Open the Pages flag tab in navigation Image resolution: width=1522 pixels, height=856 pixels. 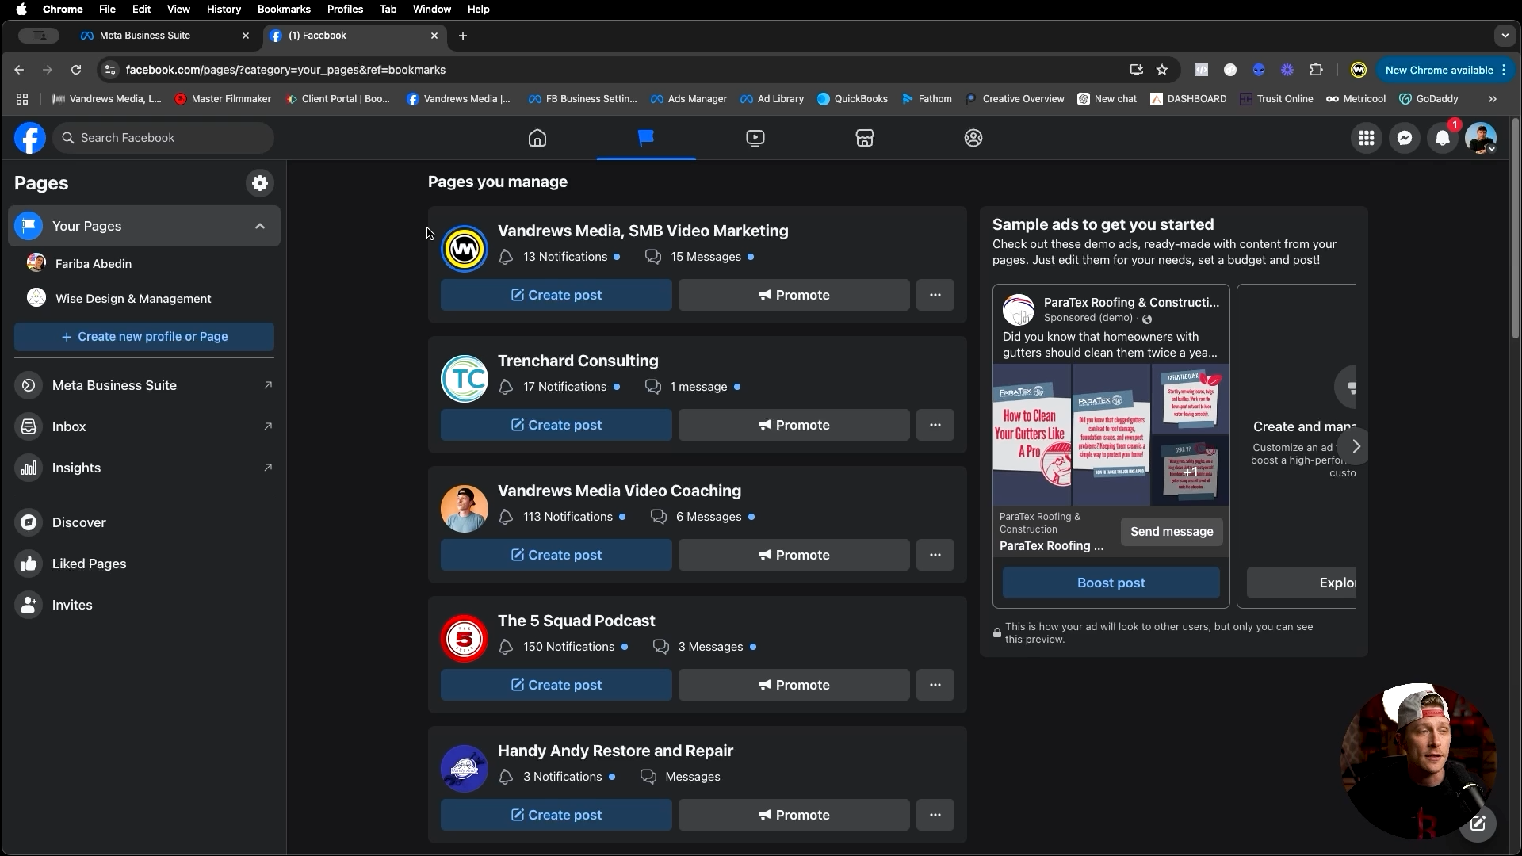(x=646, y=138)
